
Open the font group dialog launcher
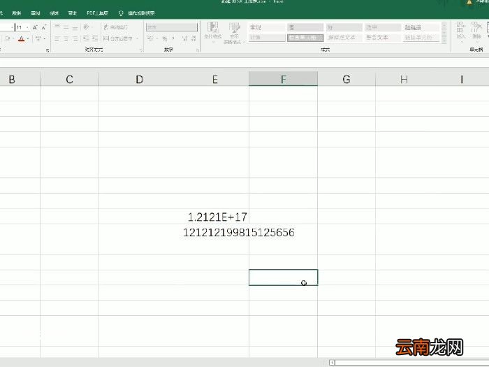pos(48,50)
